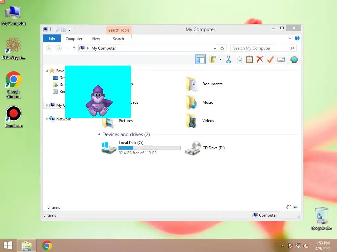This screenshot has width=337, height=252.
Task: Click the Paste clipboard icon
Action: tap(249, 59)
